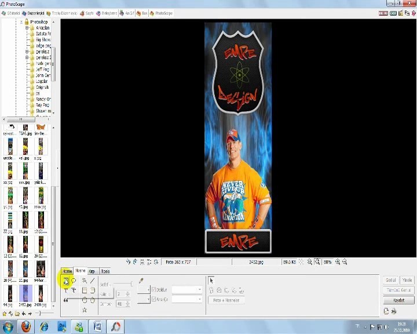
Task: Expand the Arkaplan folder
Action: point(27,28)
